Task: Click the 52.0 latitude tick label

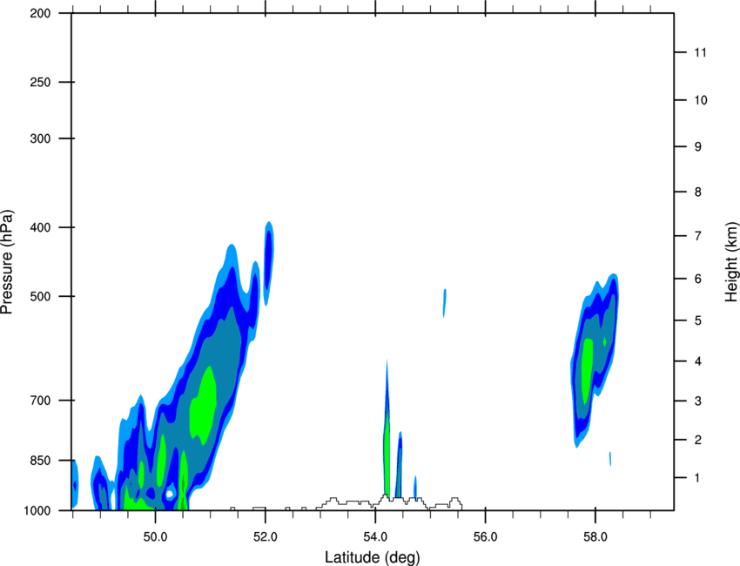Action: (x=266, y=537)
